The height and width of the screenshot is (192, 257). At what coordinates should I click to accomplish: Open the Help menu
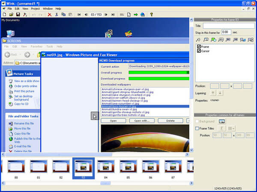[58, 9]
